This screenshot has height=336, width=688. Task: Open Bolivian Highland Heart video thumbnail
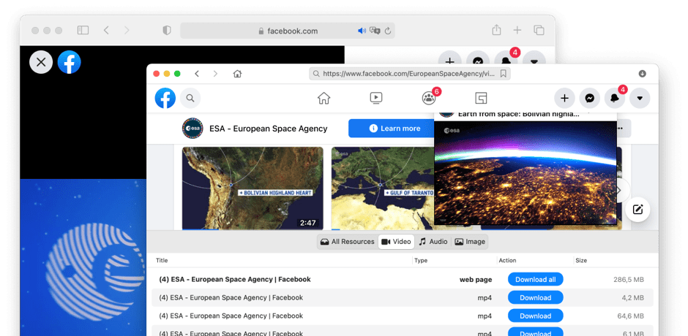click(253, 188)
